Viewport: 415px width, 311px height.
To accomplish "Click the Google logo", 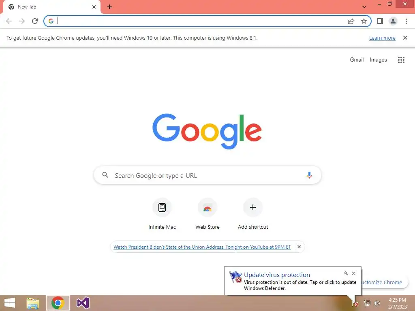I will (x=207, y=132).
